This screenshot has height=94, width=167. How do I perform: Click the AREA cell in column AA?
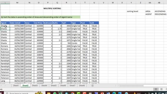coord(150,11)
